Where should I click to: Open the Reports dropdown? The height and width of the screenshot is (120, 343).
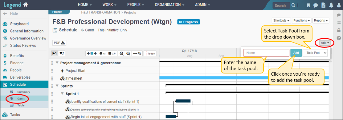[x=321, y=21]
